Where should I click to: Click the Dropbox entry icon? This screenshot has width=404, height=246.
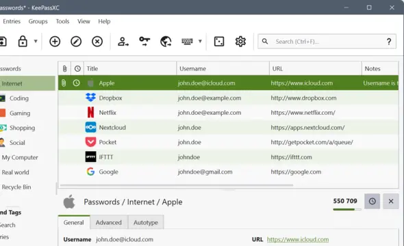click(90, 98)
